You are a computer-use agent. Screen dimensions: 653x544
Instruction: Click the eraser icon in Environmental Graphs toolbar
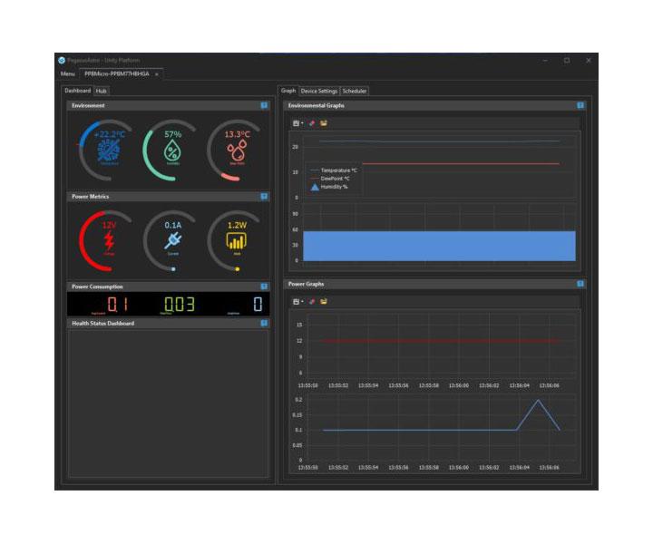[x=312, y=123]
